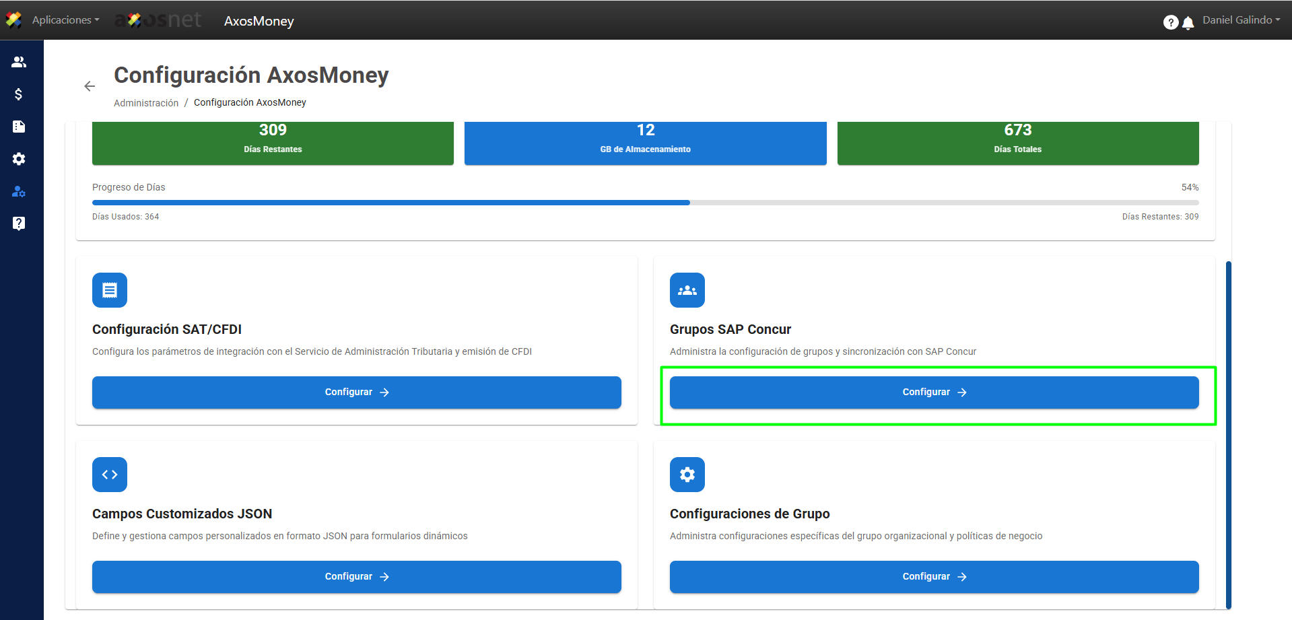This screenshot has height=620, width=1292.
Task: Click the SAT/CFDI document card icon
Action: 110,290
